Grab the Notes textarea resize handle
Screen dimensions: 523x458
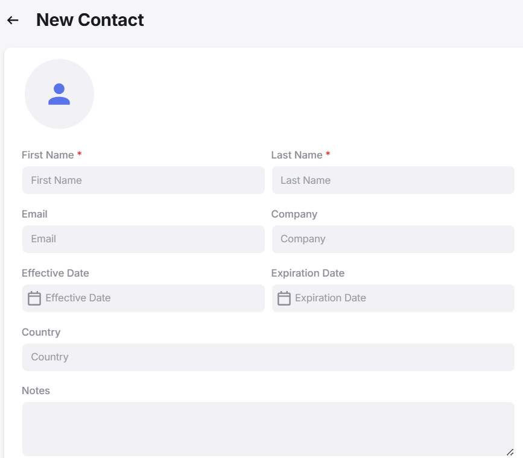point(510,453)
